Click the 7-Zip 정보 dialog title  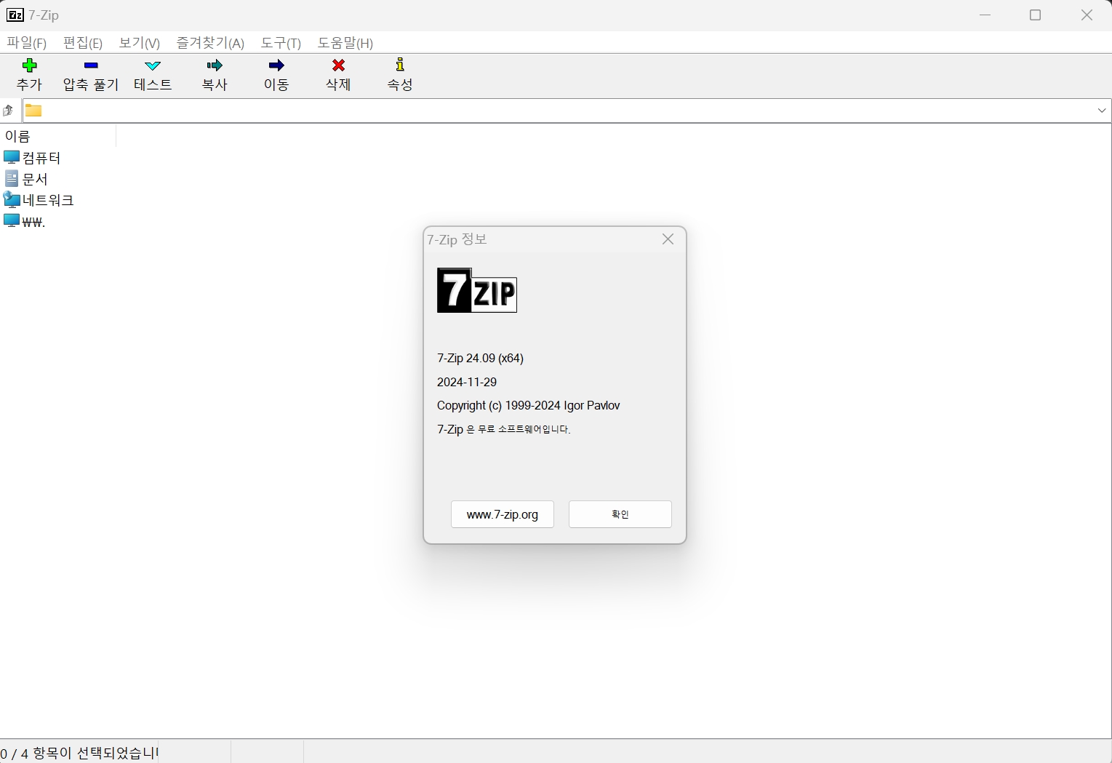pyautogui.click(x=457, y=239)
